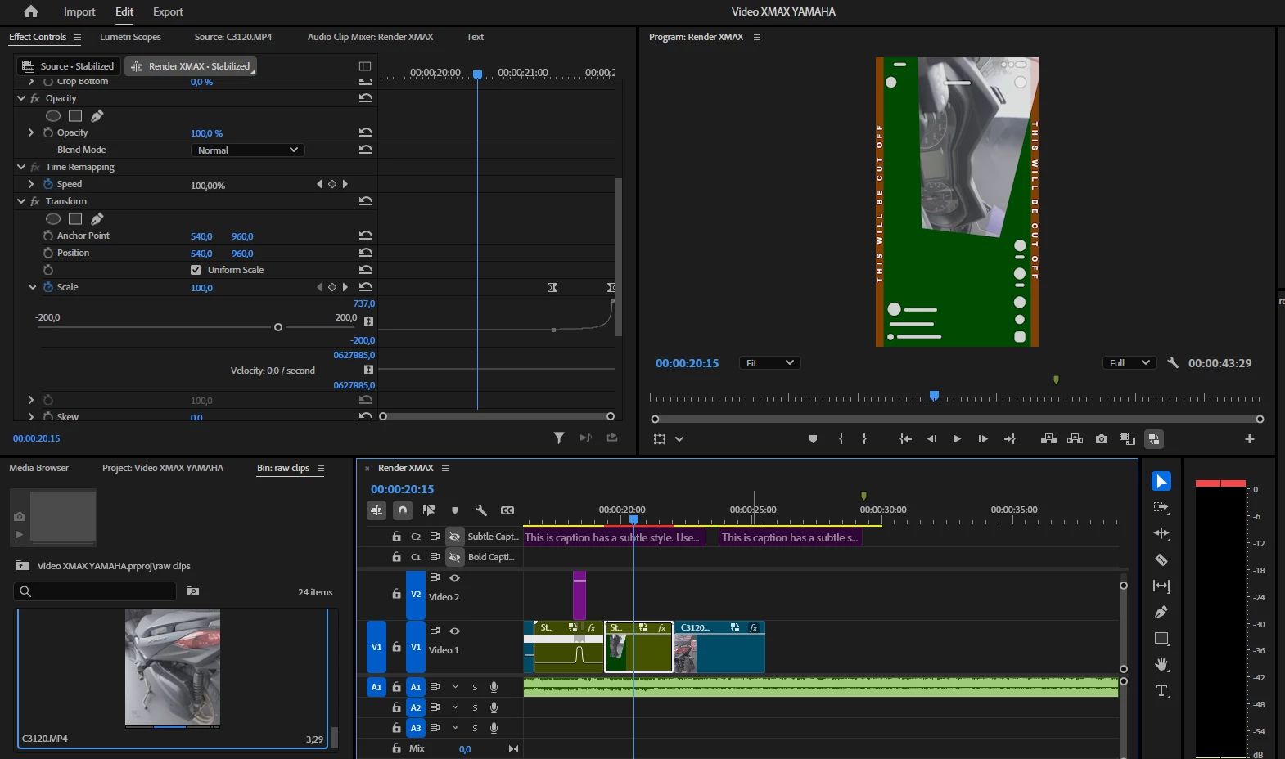Reset the Anchor Point parameter
The height and width of the screenshot is (759, 1285).
pyautogui.click(x=366, y=236)
